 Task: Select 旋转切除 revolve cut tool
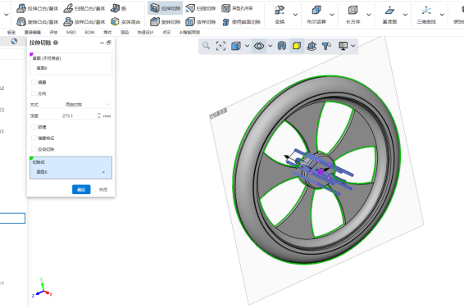(x=165, y=21)
